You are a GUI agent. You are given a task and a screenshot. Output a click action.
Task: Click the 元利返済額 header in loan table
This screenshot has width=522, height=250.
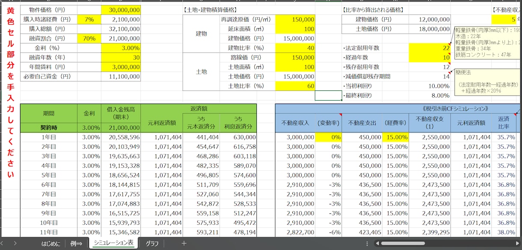[x=161, y=123]
